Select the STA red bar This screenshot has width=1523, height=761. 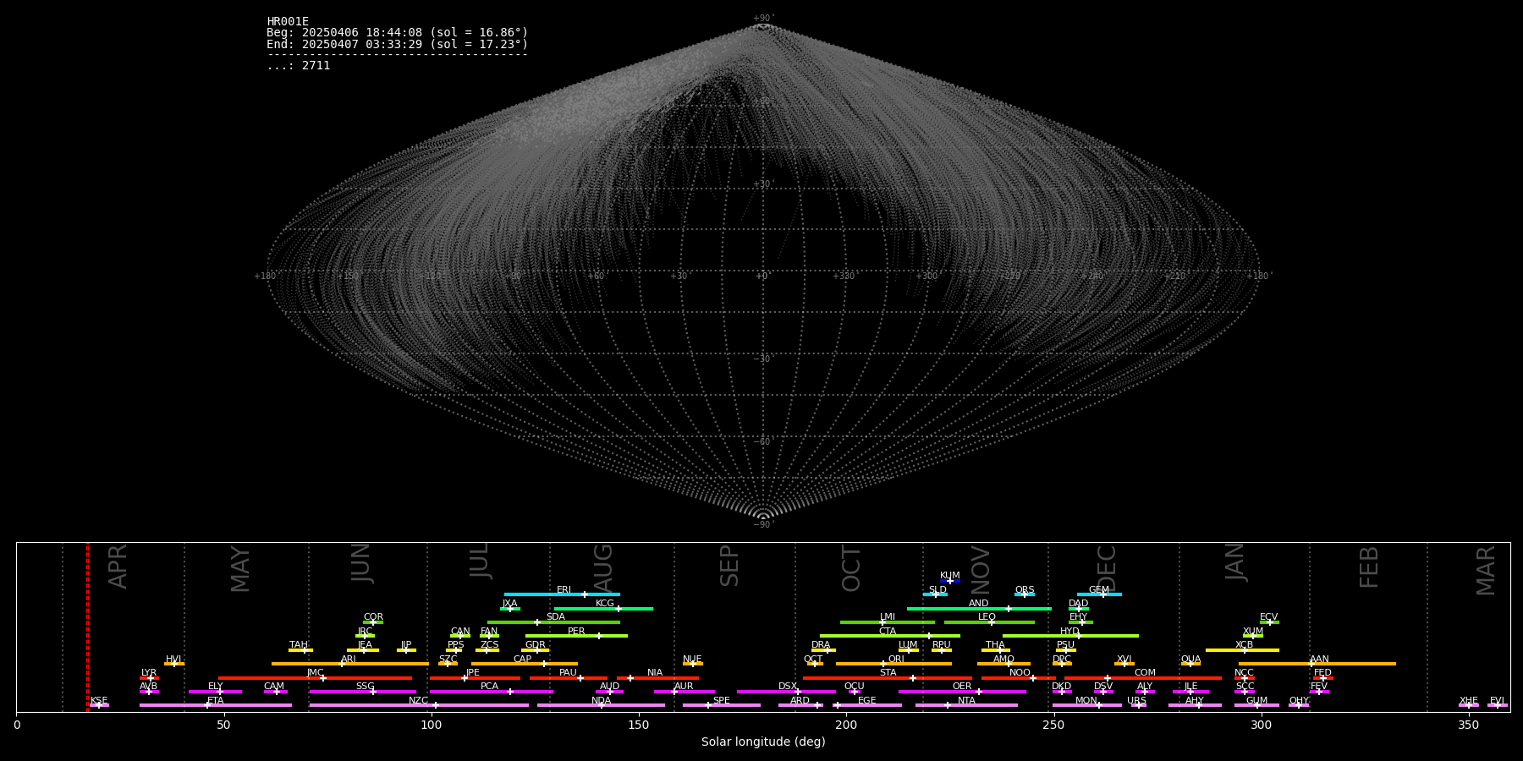click(888, 678)
